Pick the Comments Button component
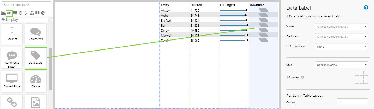Screen dimensions: 374x109 tap(12, 58)
